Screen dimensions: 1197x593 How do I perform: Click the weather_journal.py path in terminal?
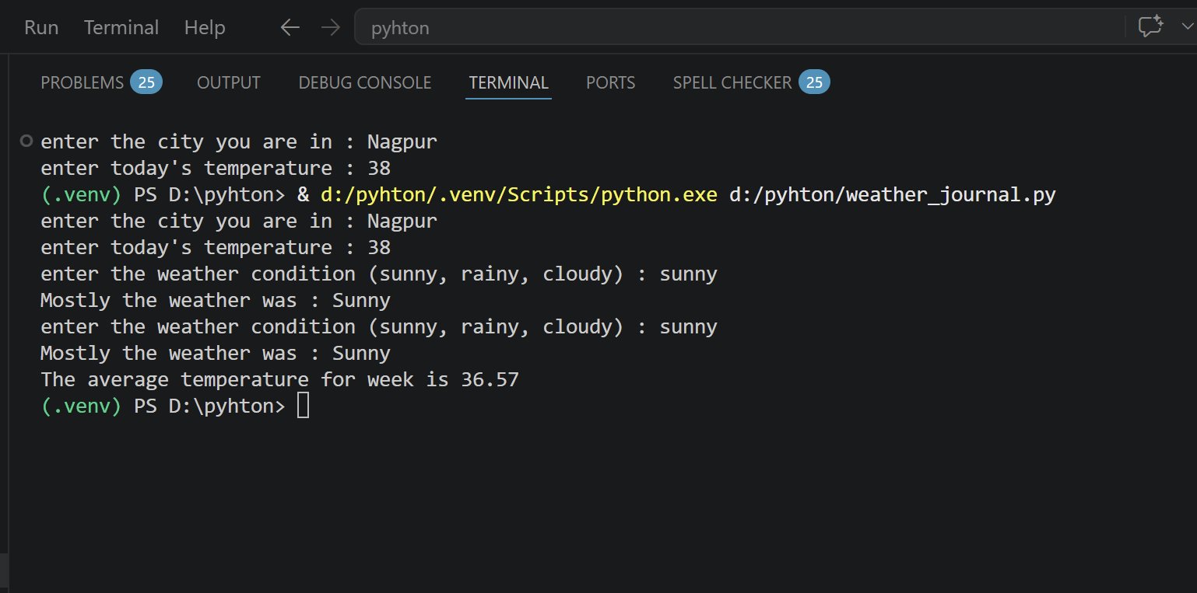(892, 194)
